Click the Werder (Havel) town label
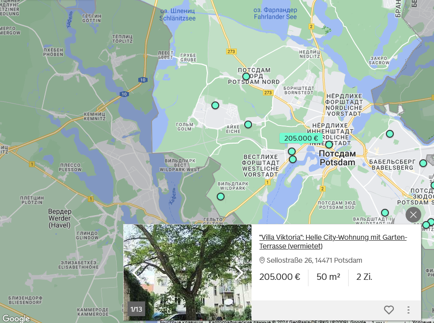 point(59,218)
